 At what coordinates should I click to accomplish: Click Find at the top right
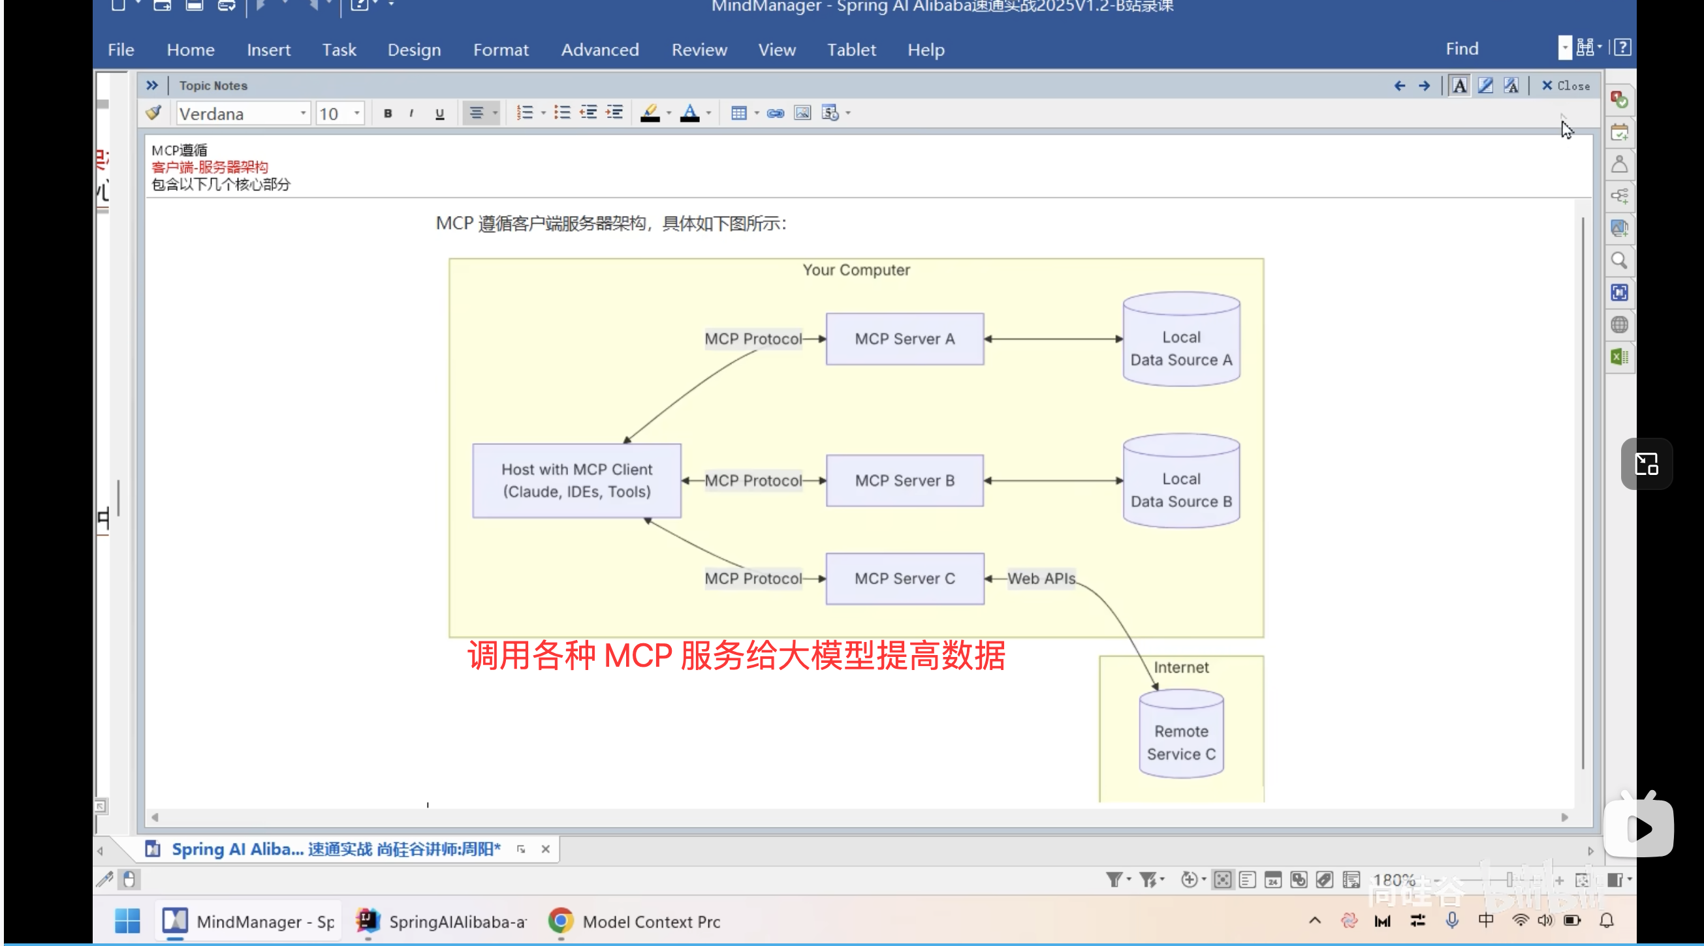tap(1462, 48)
